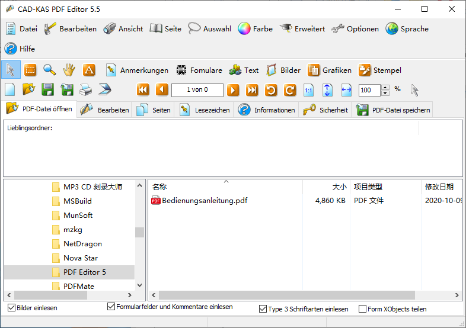Viewport: 466px width, 328px height.
Task: Open the Stempel stamp tools
Action: pyautogui.click(x=380, y=70)
